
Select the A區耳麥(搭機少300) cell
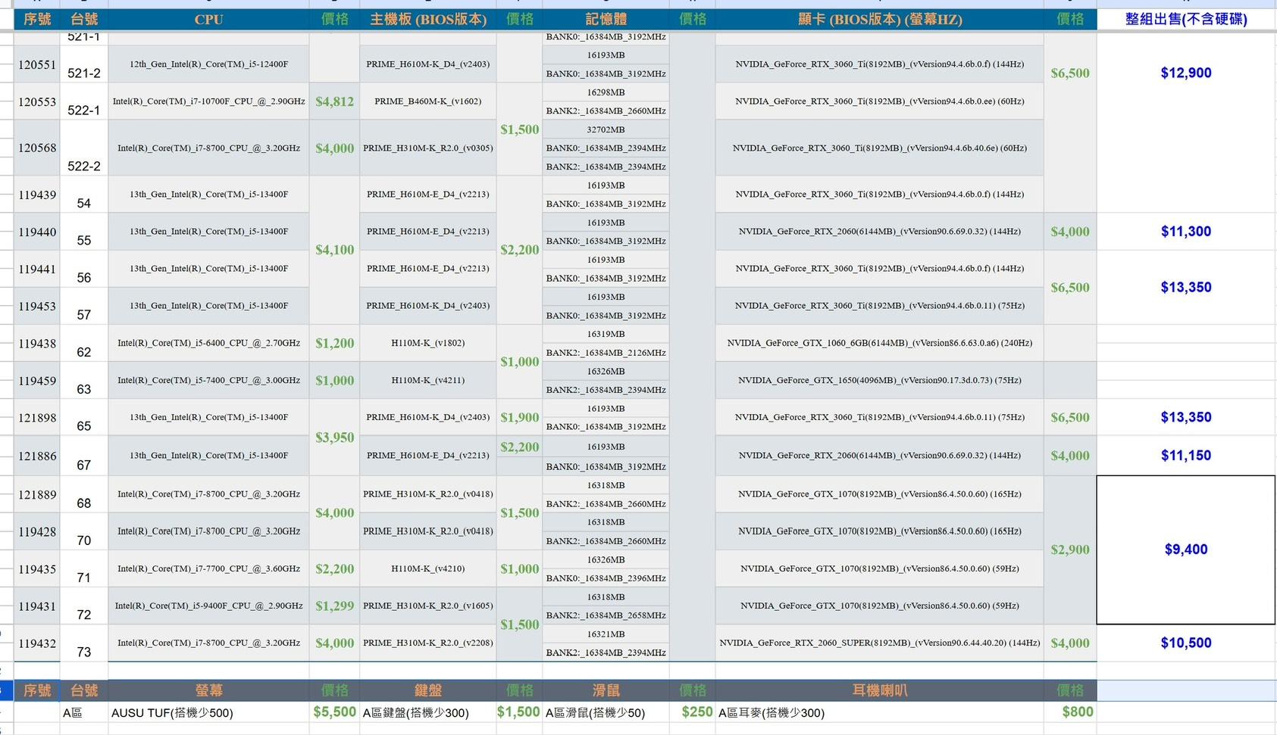coord(879,712)
